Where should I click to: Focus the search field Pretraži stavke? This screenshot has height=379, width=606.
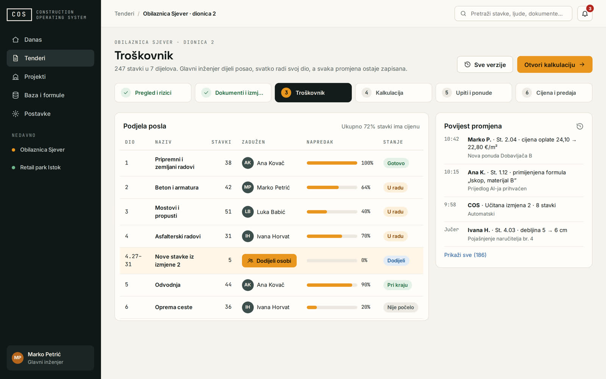pos(513,14)
